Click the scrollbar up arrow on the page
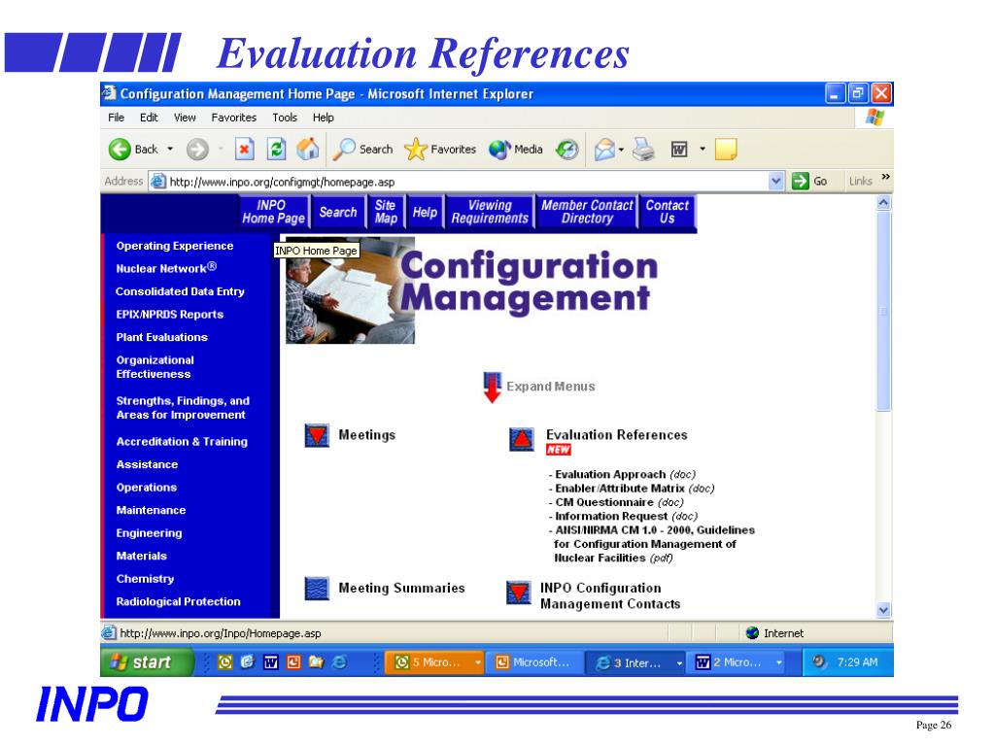The height and width of the screenshot is (746, 995). (883, 203)
